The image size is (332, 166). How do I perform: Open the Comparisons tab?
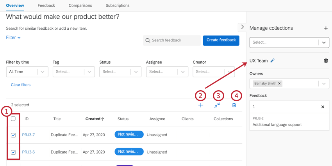[80, 5]
